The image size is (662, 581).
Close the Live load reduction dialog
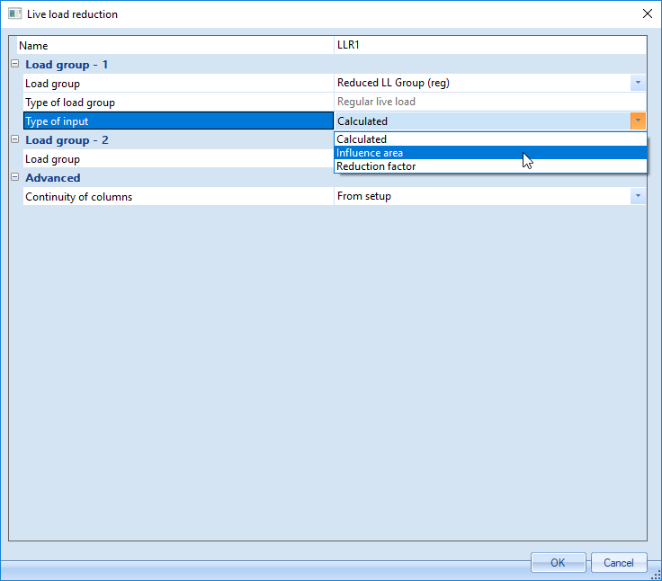(x=647, y=14)
